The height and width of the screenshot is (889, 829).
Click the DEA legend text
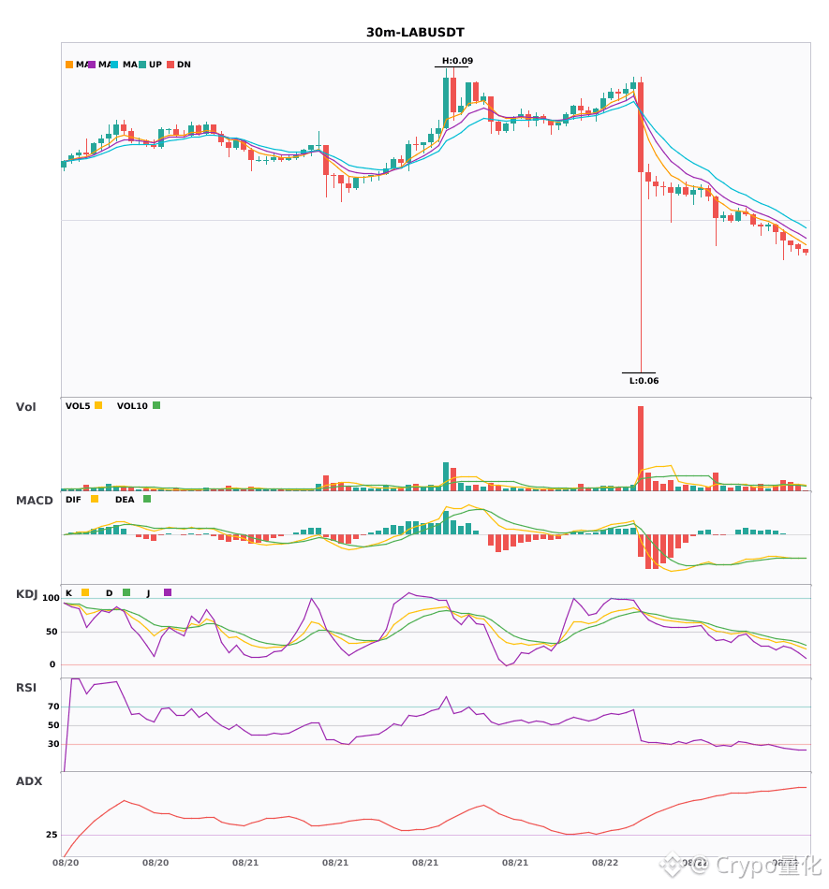pyautogui.click(x=125, y=500)
